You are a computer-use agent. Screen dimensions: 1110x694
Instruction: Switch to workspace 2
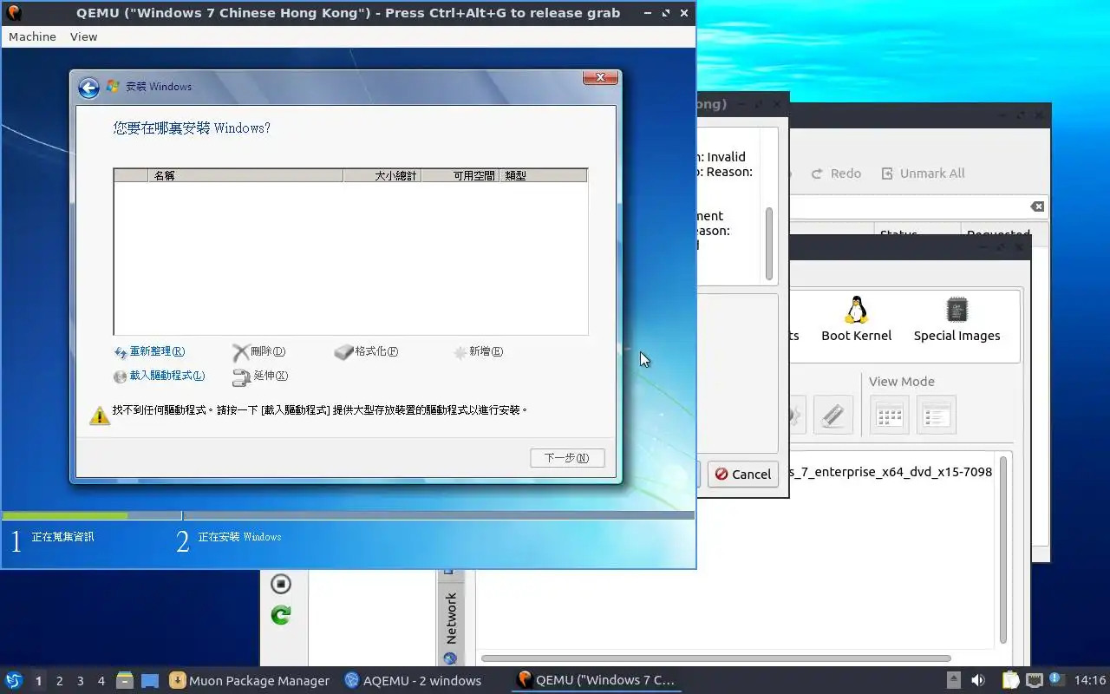pyautogui.click(x=59, y=681)
